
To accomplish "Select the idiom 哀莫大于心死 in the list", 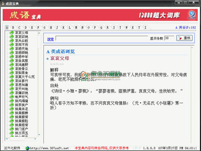I will tap(25, 77).
